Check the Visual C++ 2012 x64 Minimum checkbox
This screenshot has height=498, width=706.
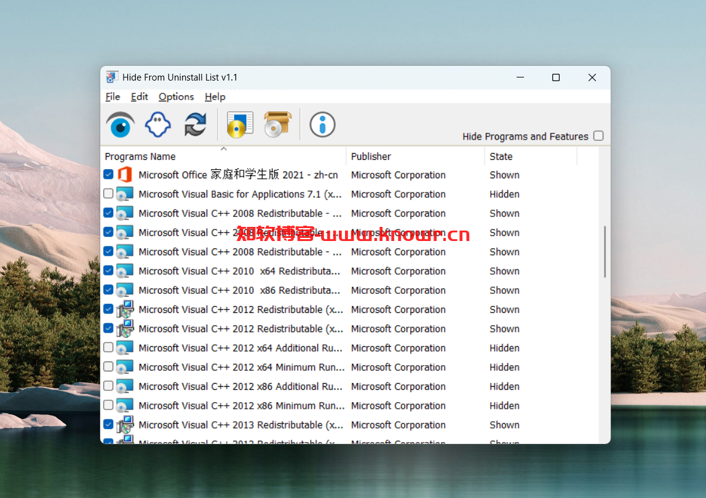(x=108, y=367)
